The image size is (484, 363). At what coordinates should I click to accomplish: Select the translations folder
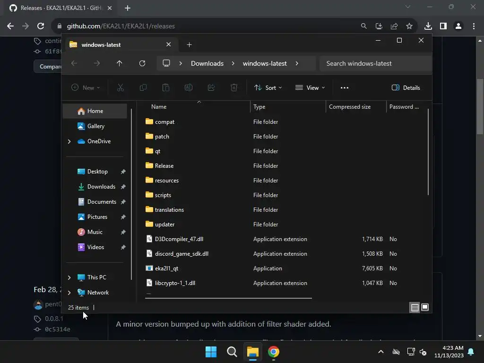pyautogui.click(x=169, y=210)
